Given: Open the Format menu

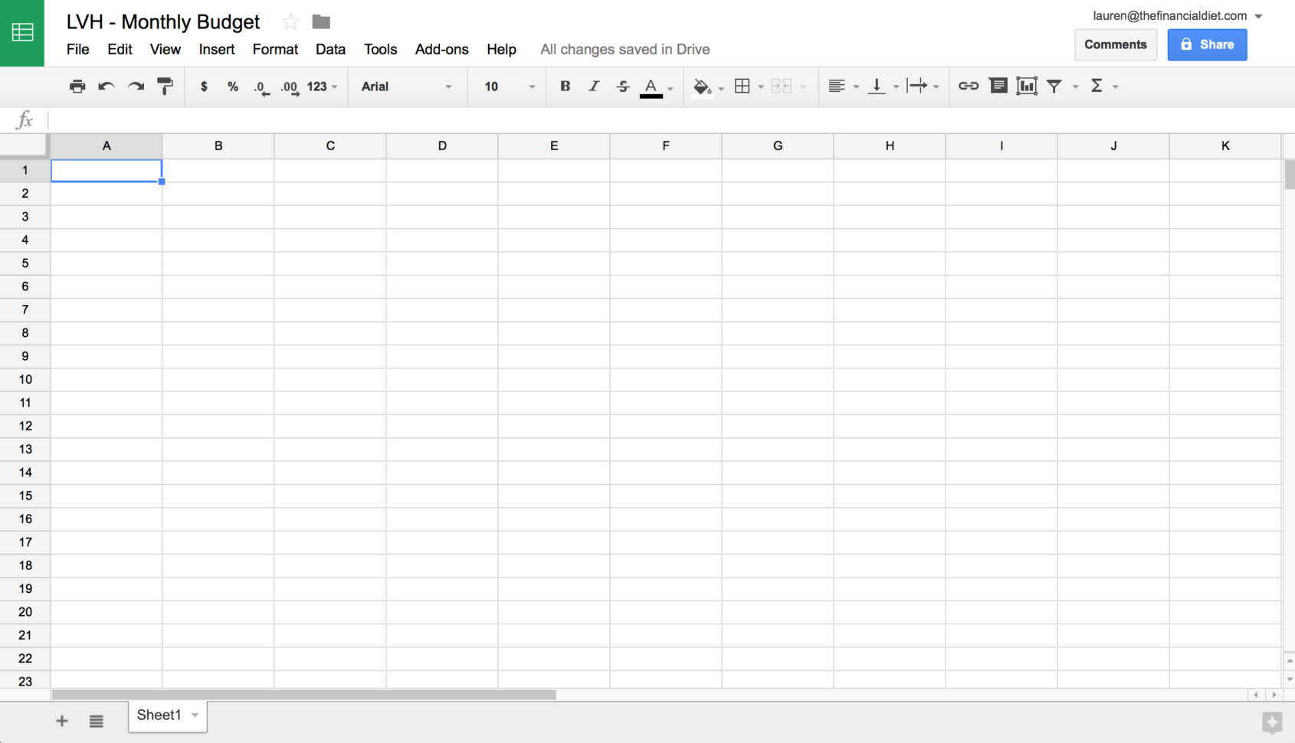Looking at the screenshot, I should click(274, 49).
